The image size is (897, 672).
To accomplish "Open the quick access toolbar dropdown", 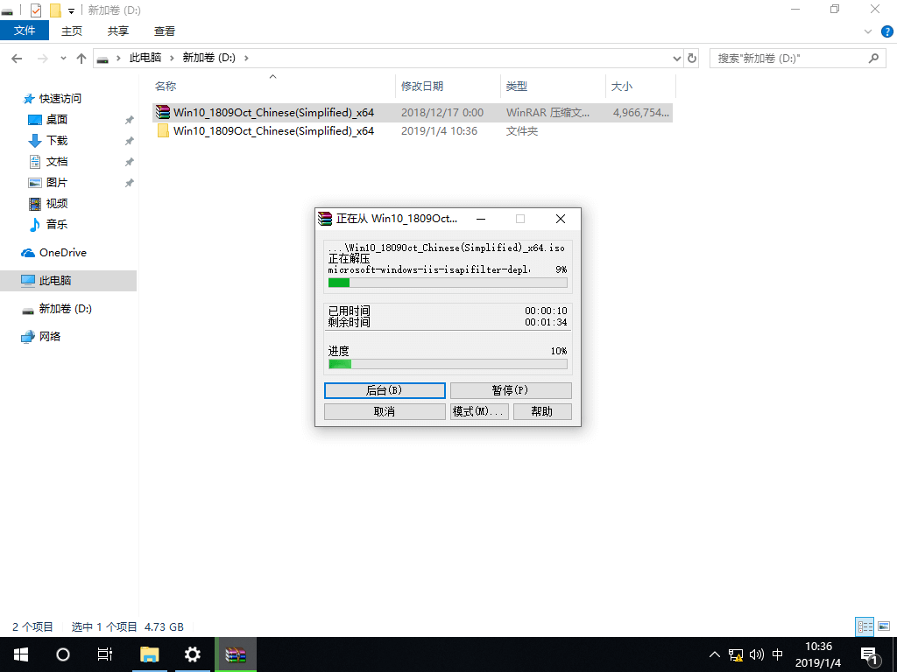I will 72,9.
